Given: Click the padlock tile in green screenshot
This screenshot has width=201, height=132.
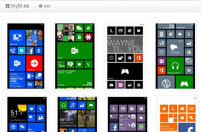Looking at the screenshot, I should pos(79,37).
